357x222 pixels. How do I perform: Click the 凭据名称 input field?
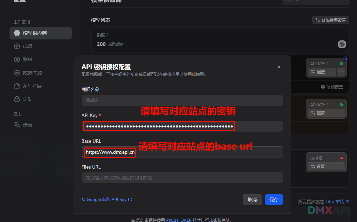[x=182, y=100]
